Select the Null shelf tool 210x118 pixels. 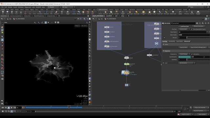(25, 12)
